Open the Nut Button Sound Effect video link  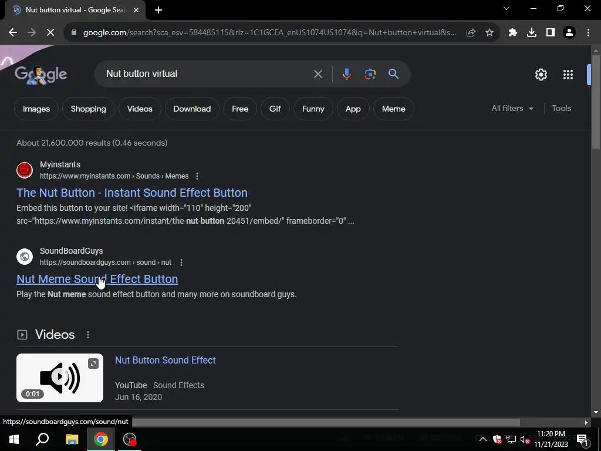click(x=165, y=360)
